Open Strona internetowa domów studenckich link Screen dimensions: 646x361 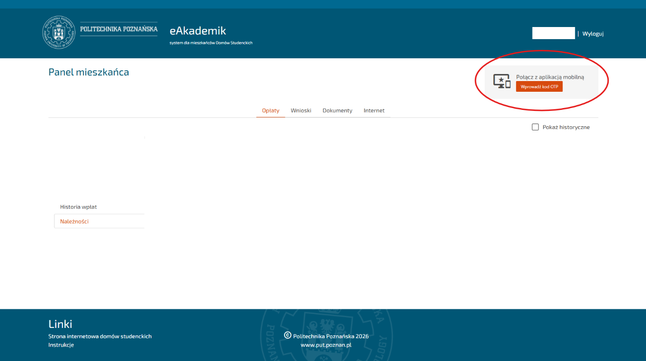[x=100, y=336]
